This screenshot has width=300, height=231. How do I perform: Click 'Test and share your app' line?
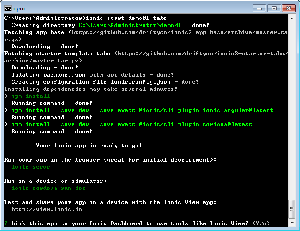110,202
